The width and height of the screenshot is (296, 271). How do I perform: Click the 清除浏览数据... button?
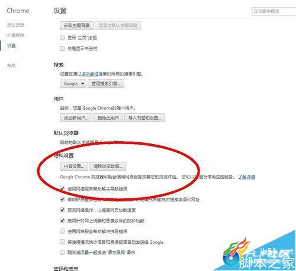click(x=108, y=166)
